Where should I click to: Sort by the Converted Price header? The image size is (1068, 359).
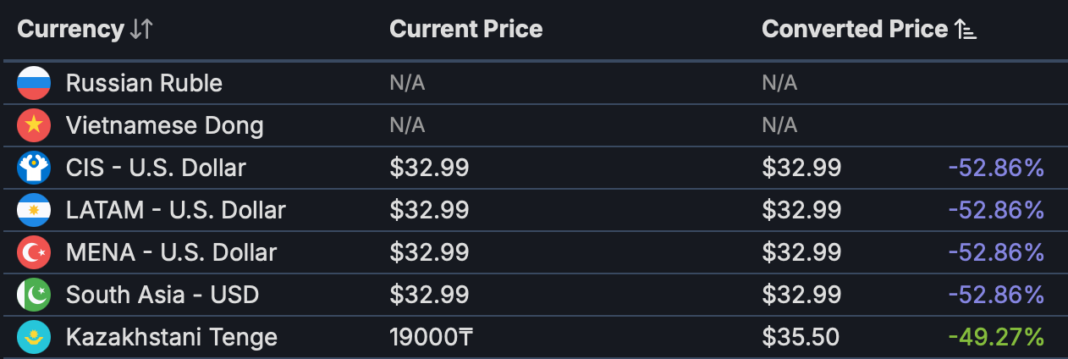[x=854, y=30]
